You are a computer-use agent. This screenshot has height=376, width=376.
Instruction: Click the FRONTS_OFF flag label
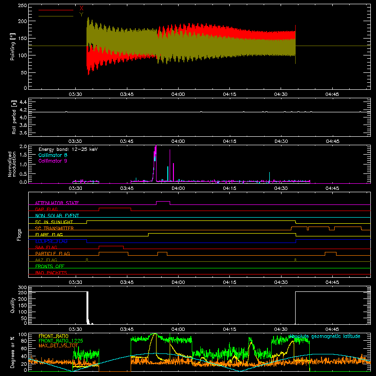(x=50, y=266)
